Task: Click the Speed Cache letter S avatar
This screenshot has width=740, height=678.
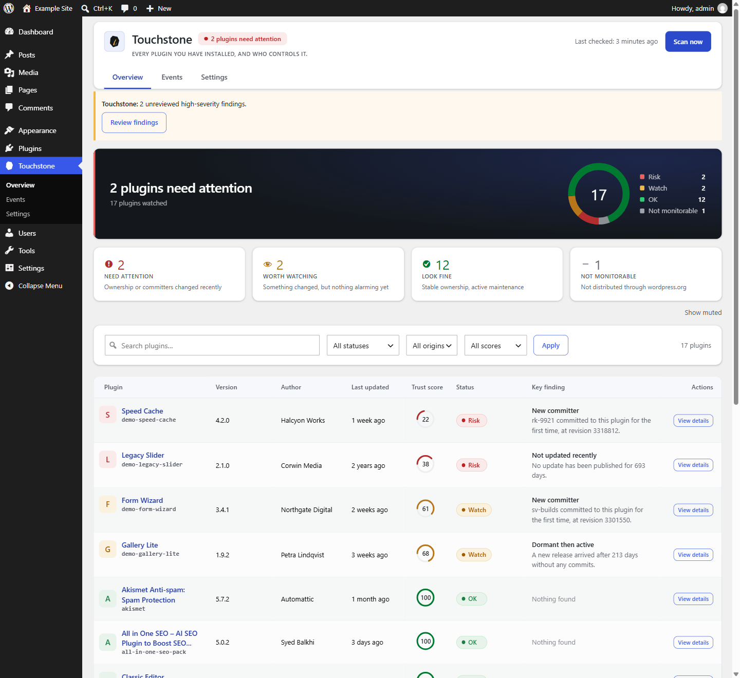Action: [108, 415]
